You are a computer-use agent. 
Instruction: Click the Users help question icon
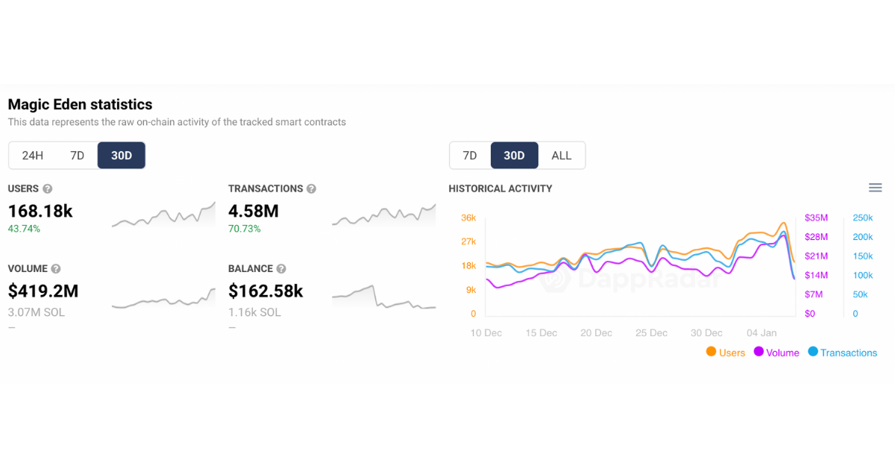click(x=48, y=189)
